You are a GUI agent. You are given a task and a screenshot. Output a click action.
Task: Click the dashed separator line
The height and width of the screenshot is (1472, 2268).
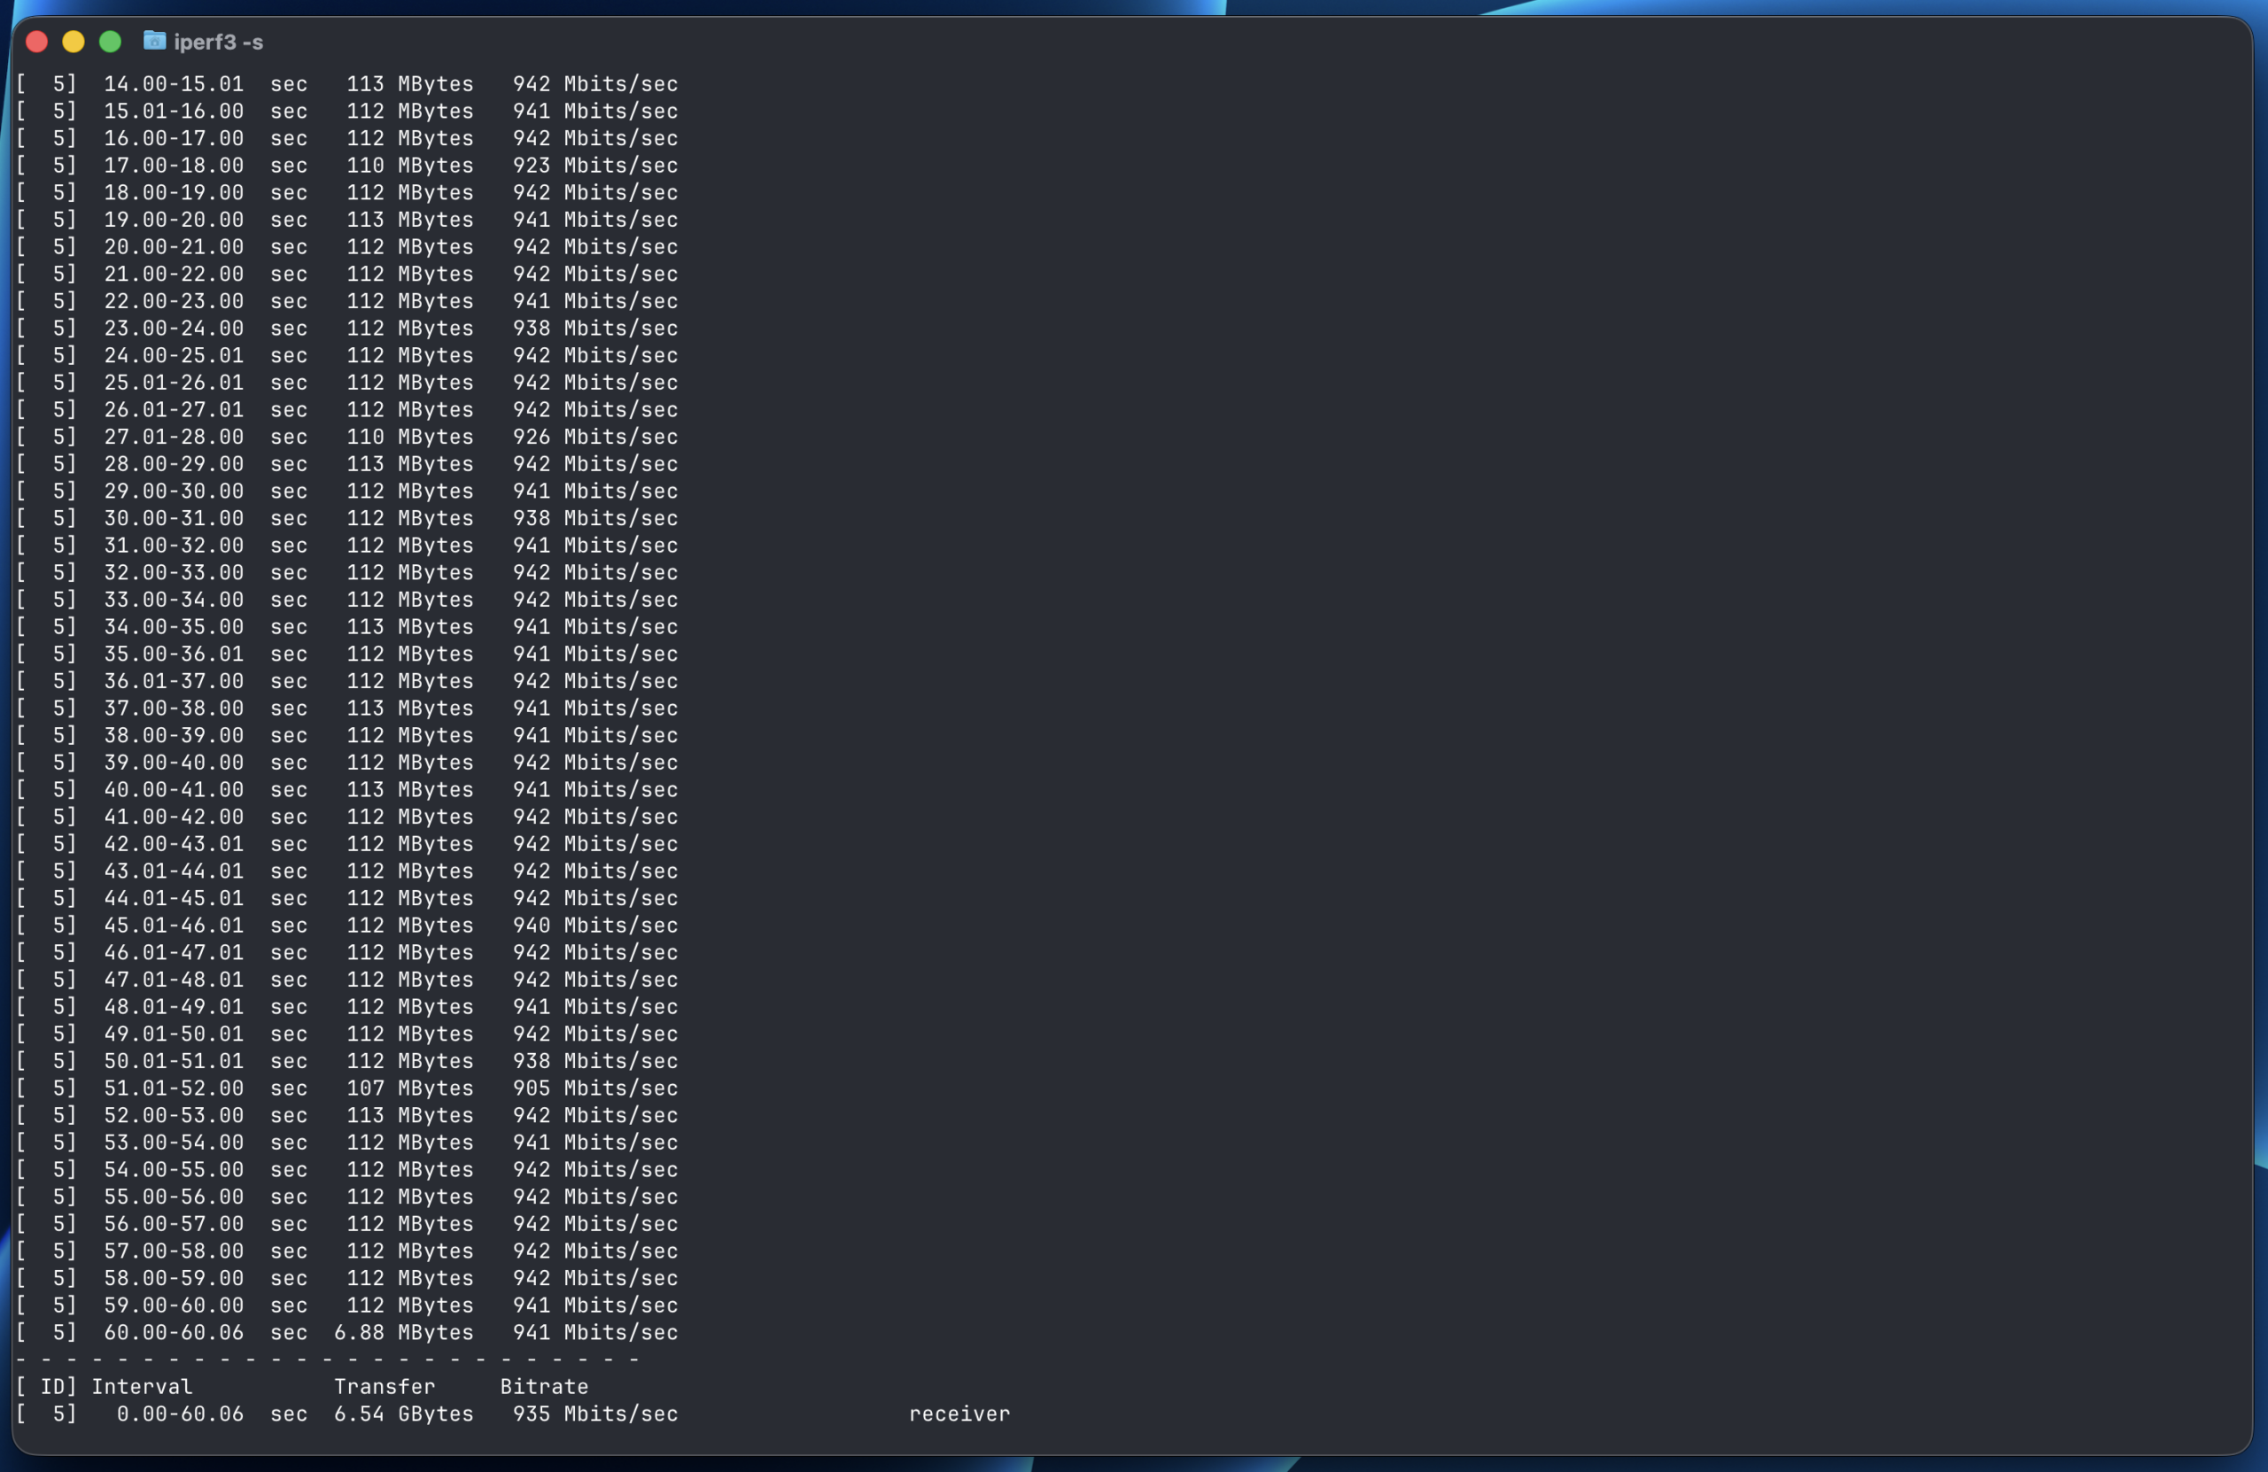(327, 1360)
